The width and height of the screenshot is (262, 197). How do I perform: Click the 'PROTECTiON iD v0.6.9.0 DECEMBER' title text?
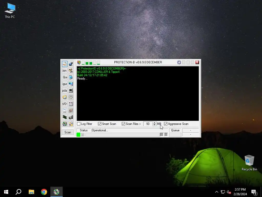(x=138, y=62)
